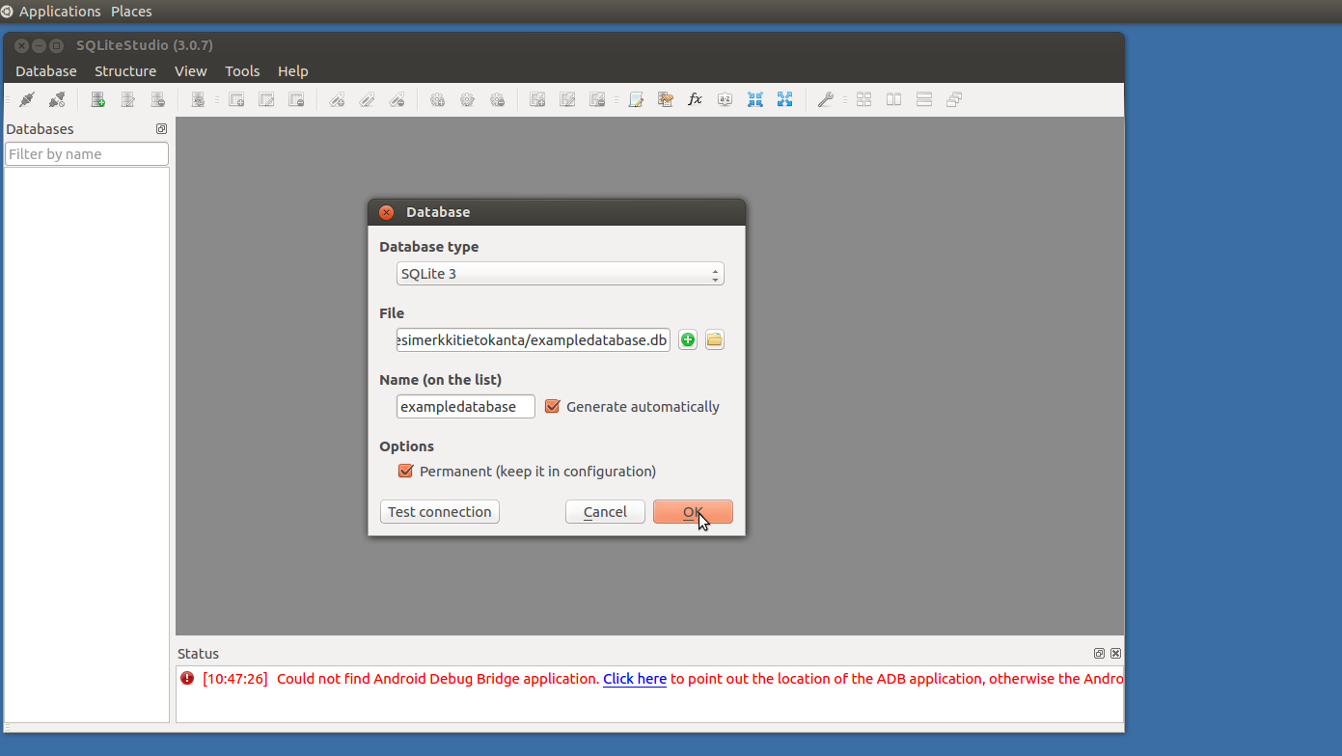Open configuration with the wrench icon

825,99
